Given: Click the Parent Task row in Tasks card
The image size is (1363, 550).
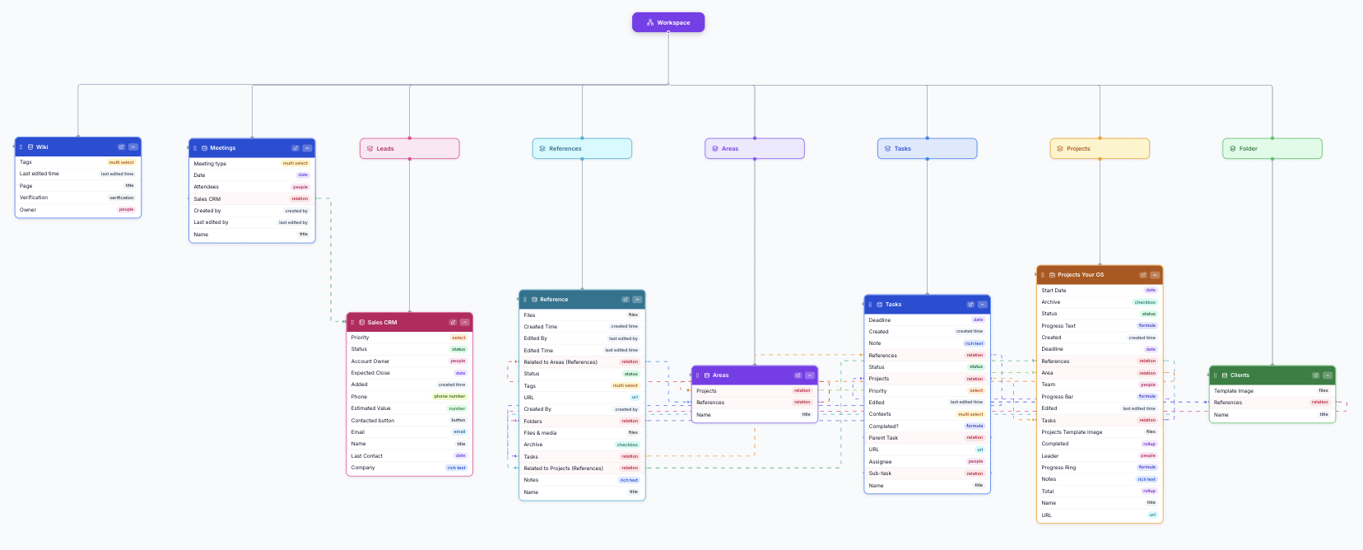Looking at the screenshot, I should click(927, 438).
